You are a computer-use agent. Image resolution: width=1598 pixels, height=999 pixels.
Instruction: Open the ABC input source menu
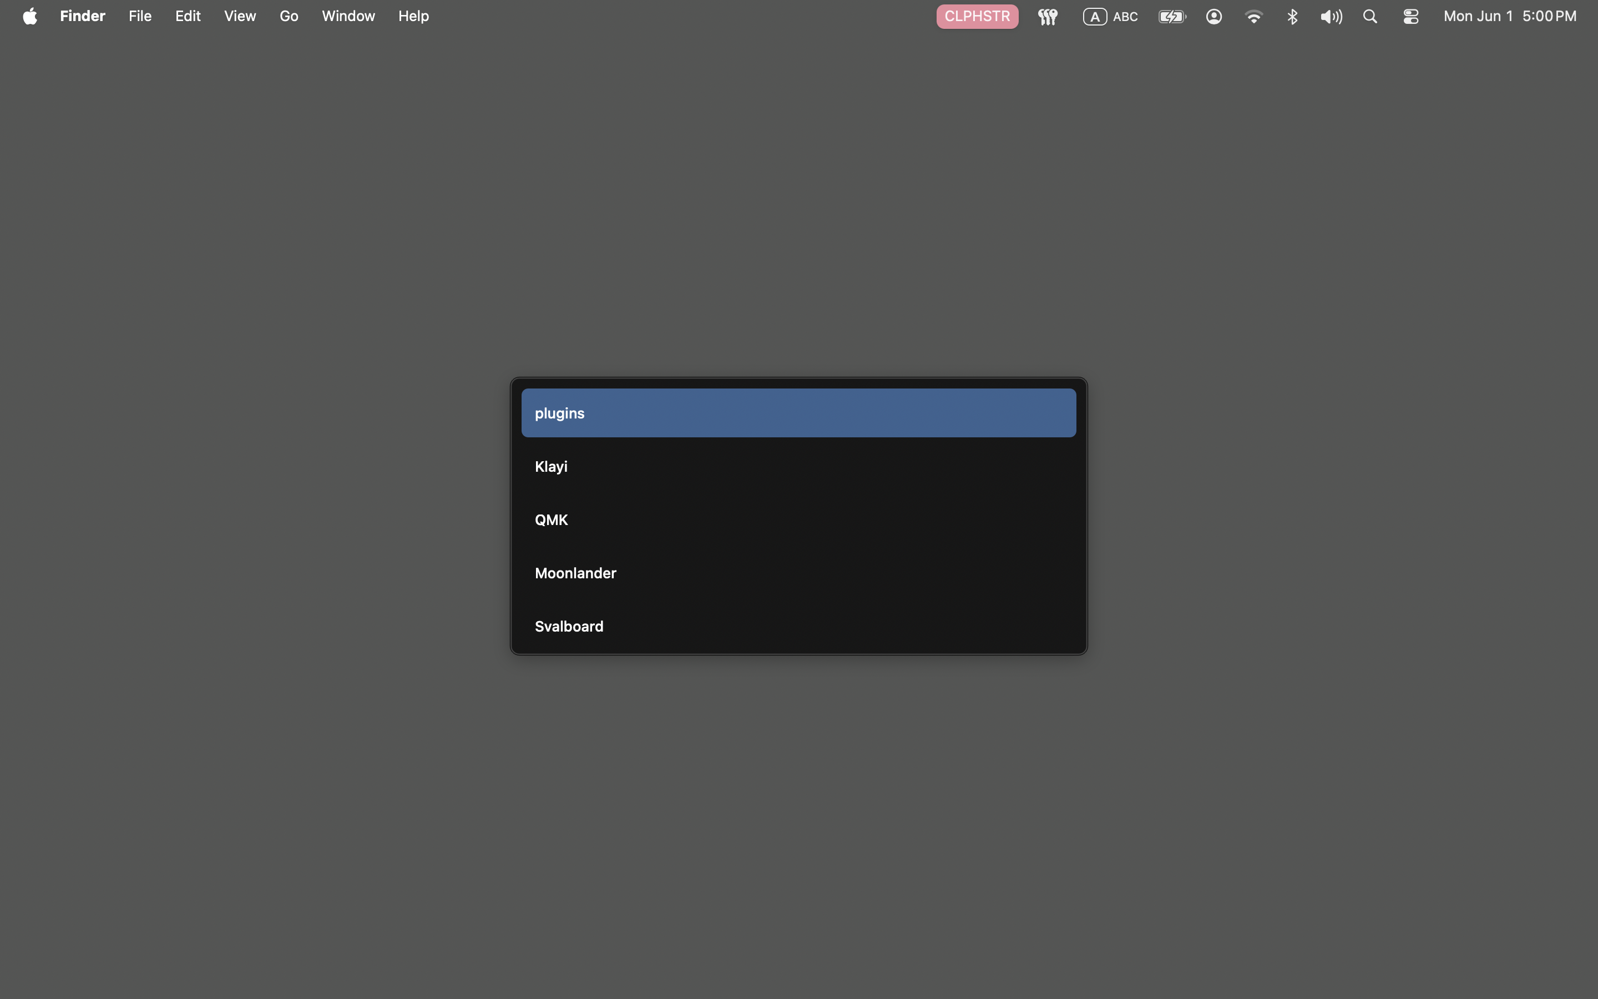(1111, 17)
